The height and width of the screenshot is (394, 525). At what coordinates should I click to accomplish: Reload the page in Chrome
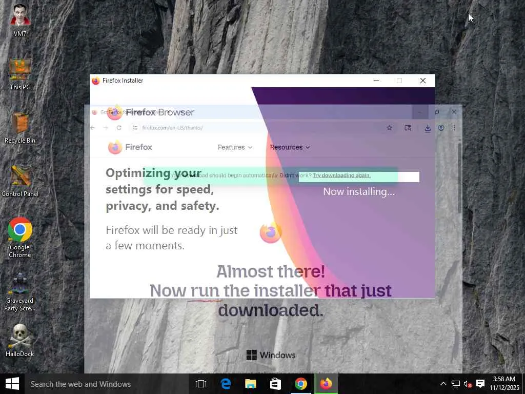coord(119,128)
